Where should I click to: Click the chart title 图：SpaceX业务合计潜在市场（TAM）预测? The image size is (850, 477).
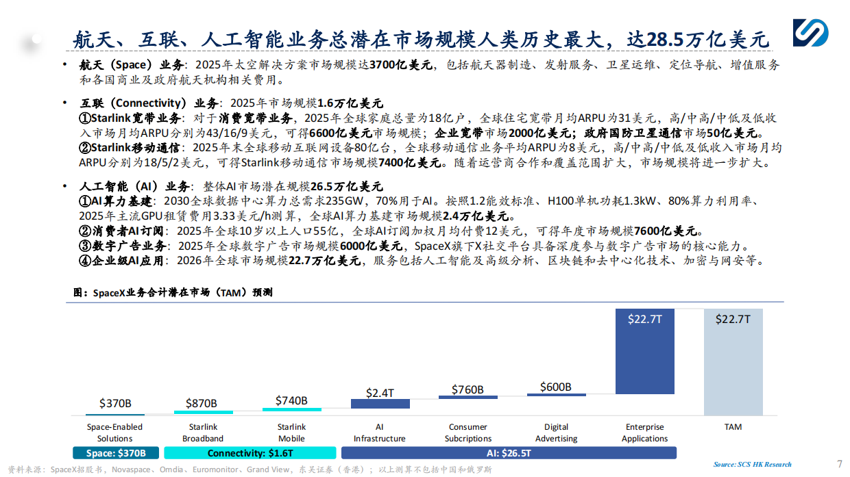[173, 292]
